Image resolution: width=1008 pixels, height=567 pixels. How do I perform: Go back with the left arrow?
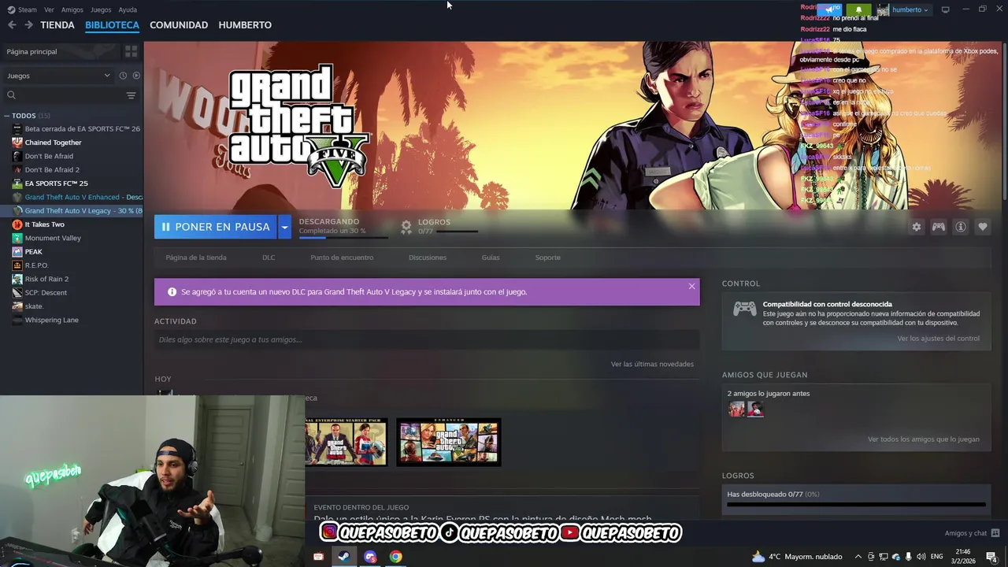[11, 25]
